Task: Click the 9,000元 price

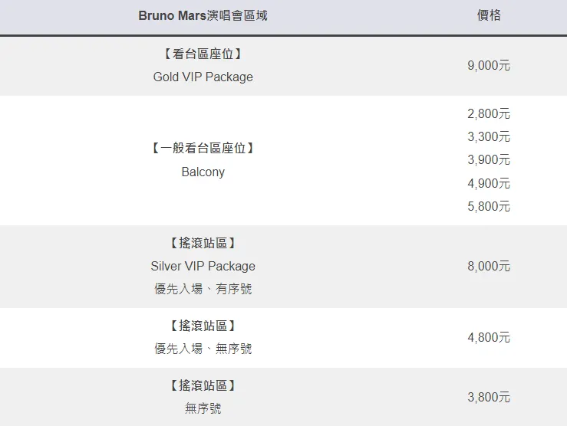Action: tap(489, 65)
